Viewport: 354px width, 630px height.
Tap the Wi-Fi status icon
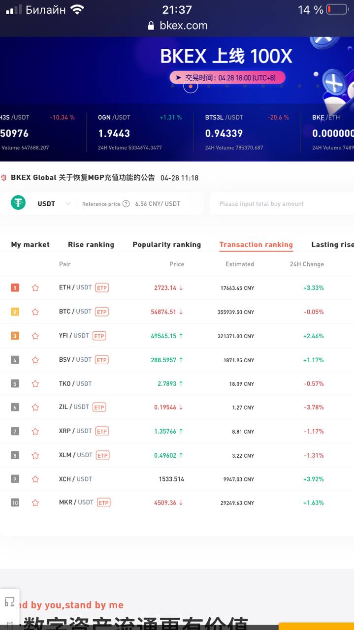tap(77, 9)
